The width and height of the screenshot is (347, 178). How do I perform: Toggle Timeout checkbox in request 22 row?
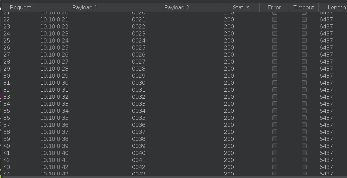[x=304, y=19]
